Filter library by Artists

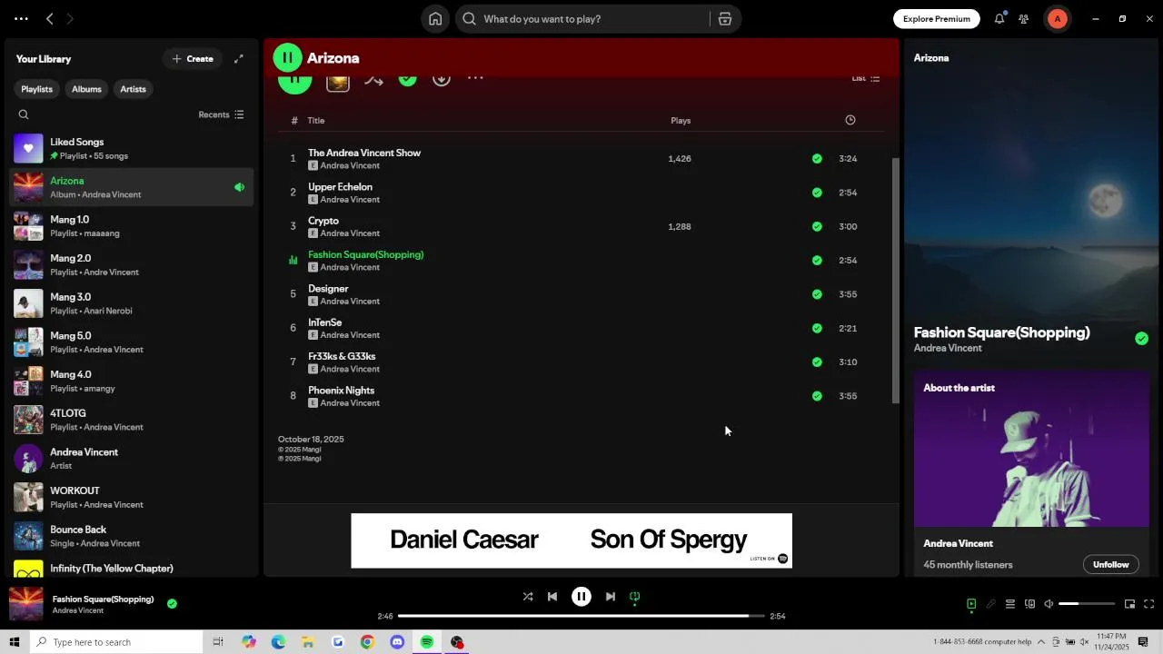[133, 89]
